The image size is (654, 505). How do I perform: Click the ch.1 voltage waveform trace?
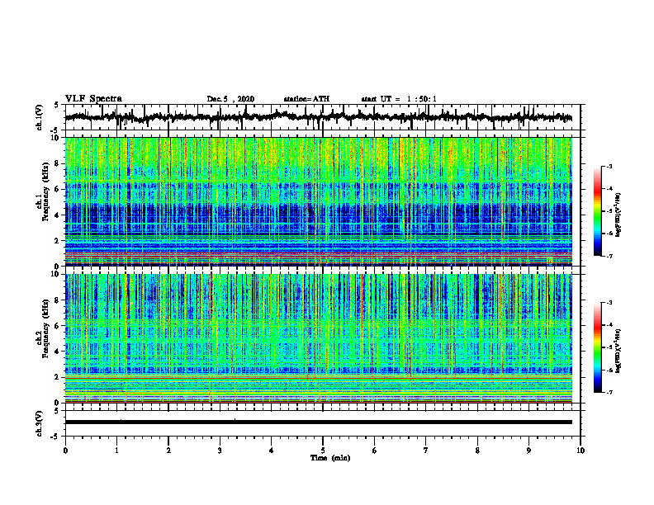coord(318,117)
